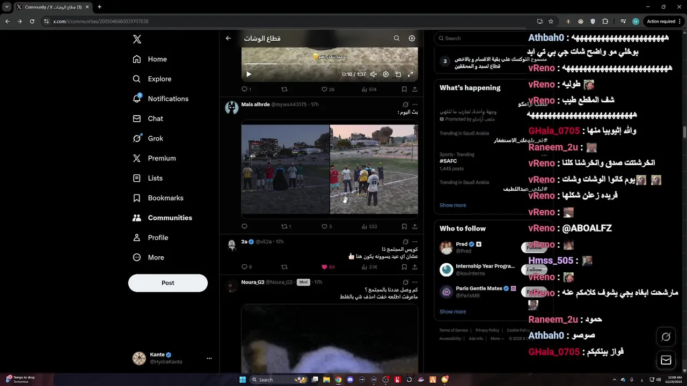This screenshot has height=386, width=687.
Task: Follow Internship Year Program account
Action: pyautogui.click(x=534, y=270)
